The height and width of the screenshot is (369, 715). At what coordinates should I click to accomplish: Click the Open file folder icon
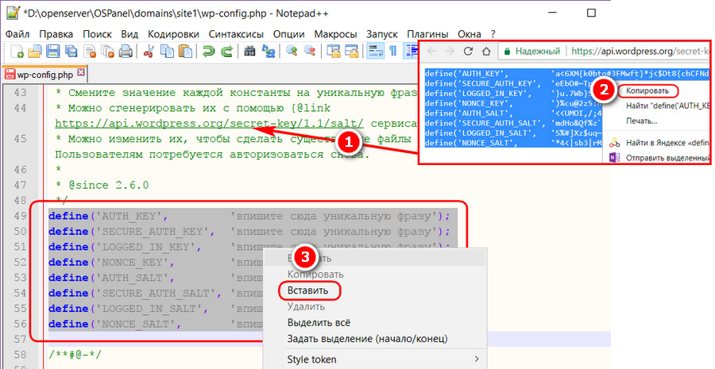[35, 51]
